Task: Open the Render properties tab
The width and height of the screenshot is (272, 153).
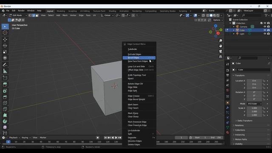Action: coord(228,70)
